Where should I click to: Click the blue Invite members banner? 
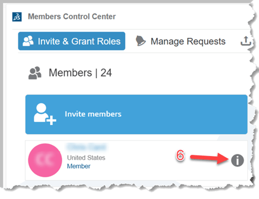136,114
